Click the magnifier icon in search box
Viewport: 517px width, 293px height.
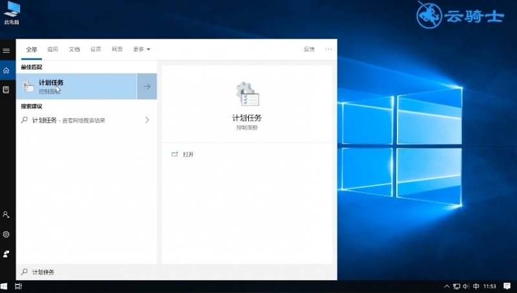25,272
